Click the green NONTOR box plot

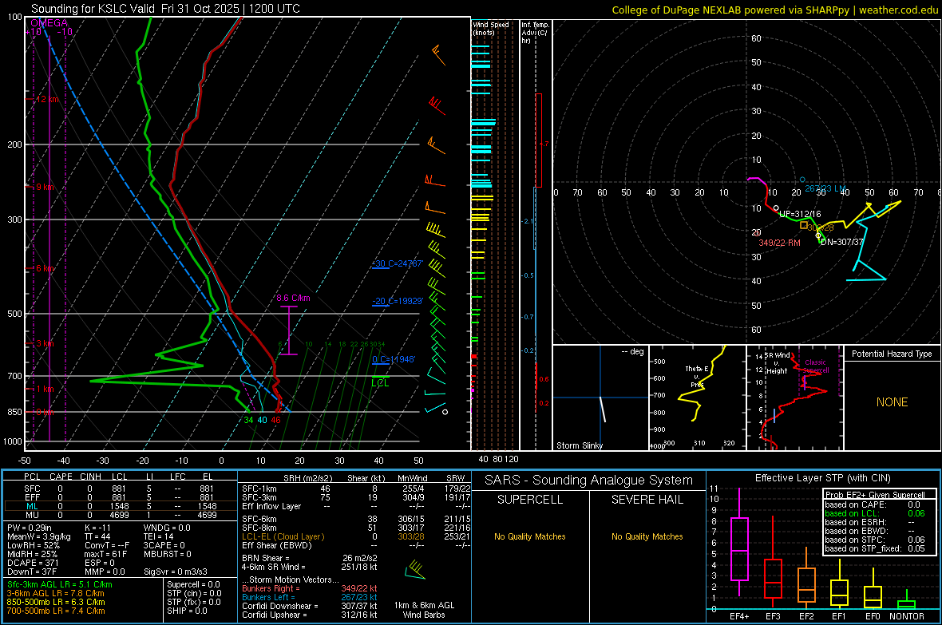pyautogui.click(x=906, y=600)
